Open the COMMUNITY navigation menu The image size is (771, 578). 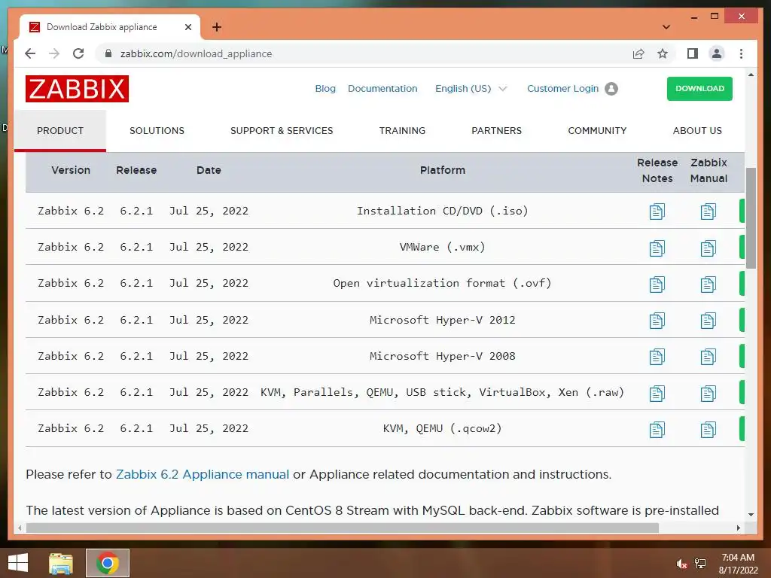click(597, 131)
